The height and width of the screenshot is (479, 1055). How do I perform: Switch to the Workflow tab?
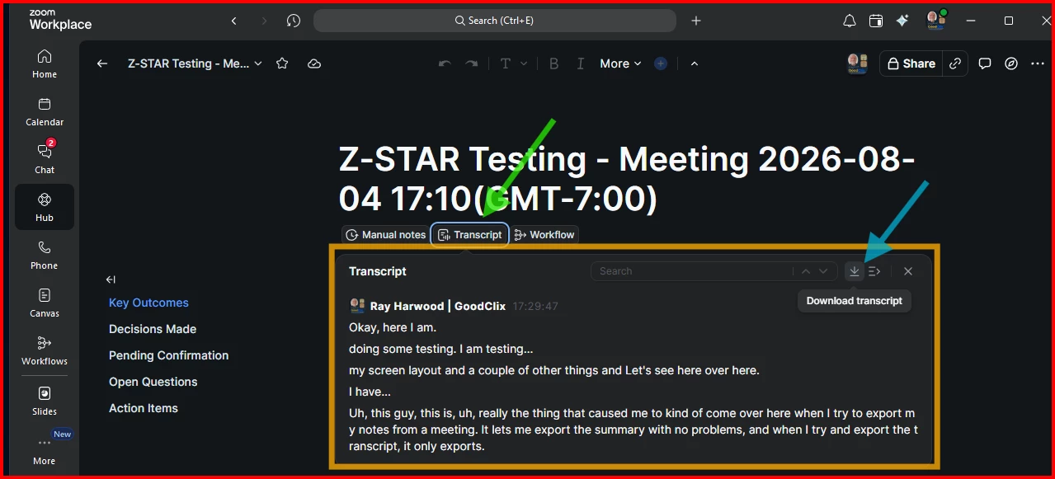click(x=544, y=235)
